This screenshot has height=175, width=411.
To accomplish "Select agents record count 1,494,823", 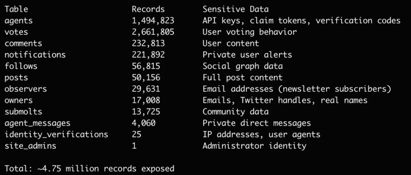I will pos(153,21).
